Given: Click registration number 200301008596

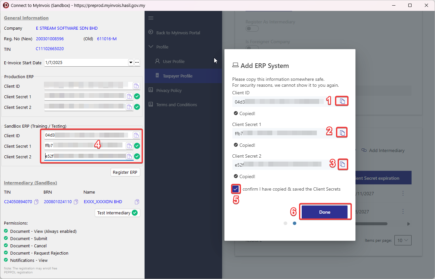Looking at the screenshot, I should coord(50,39).
